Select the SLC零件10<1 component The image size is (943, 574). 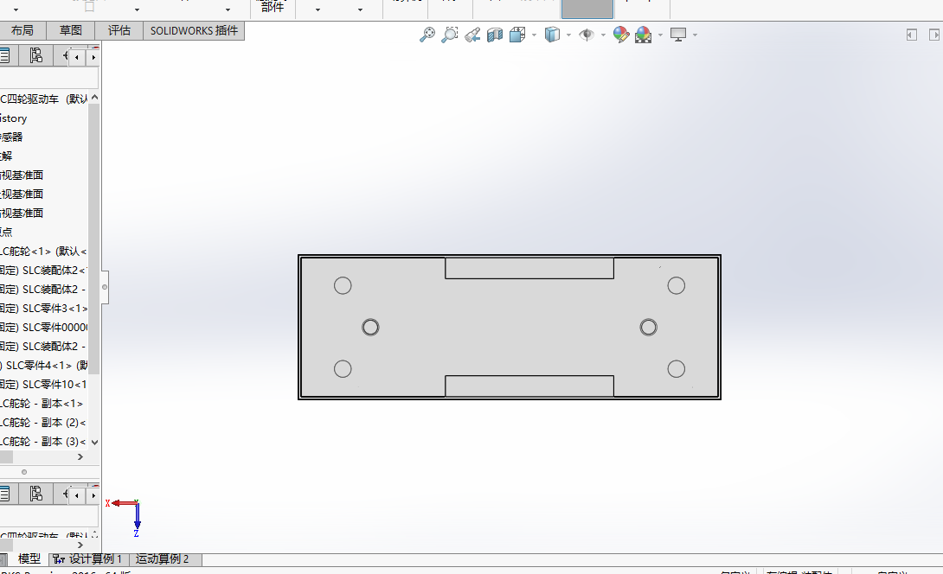coord(44,384)
